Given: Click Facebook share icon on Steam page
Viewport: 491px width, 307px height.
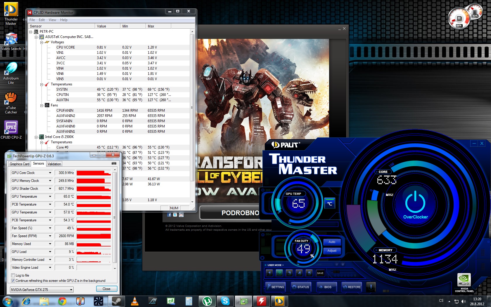Looking at the screenshot, I should click(169, 215).
